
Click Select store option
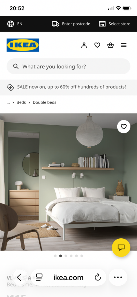(114, 24)
